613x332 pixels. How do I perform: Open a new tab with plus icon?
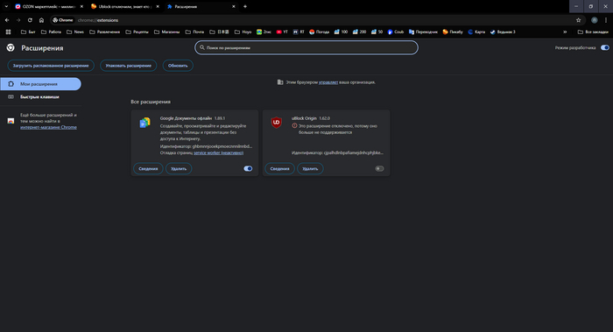pos(245,7)
